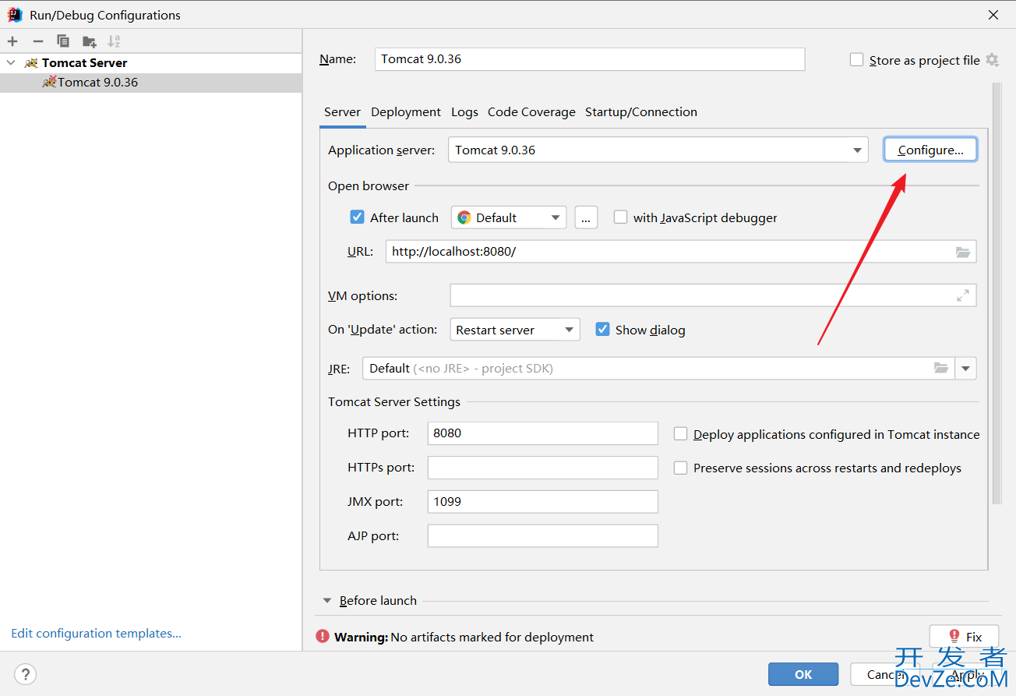Click Tomcat Server group icon

[31, 63]
